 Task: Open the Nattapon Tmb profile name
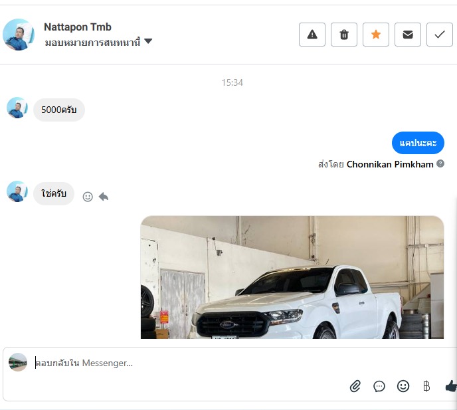tap(77, 27)
